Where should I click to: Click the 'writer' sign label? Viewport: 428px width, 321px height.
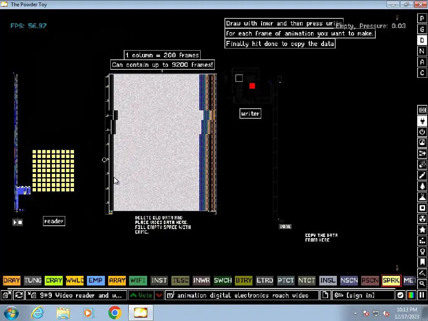[250, 114]
